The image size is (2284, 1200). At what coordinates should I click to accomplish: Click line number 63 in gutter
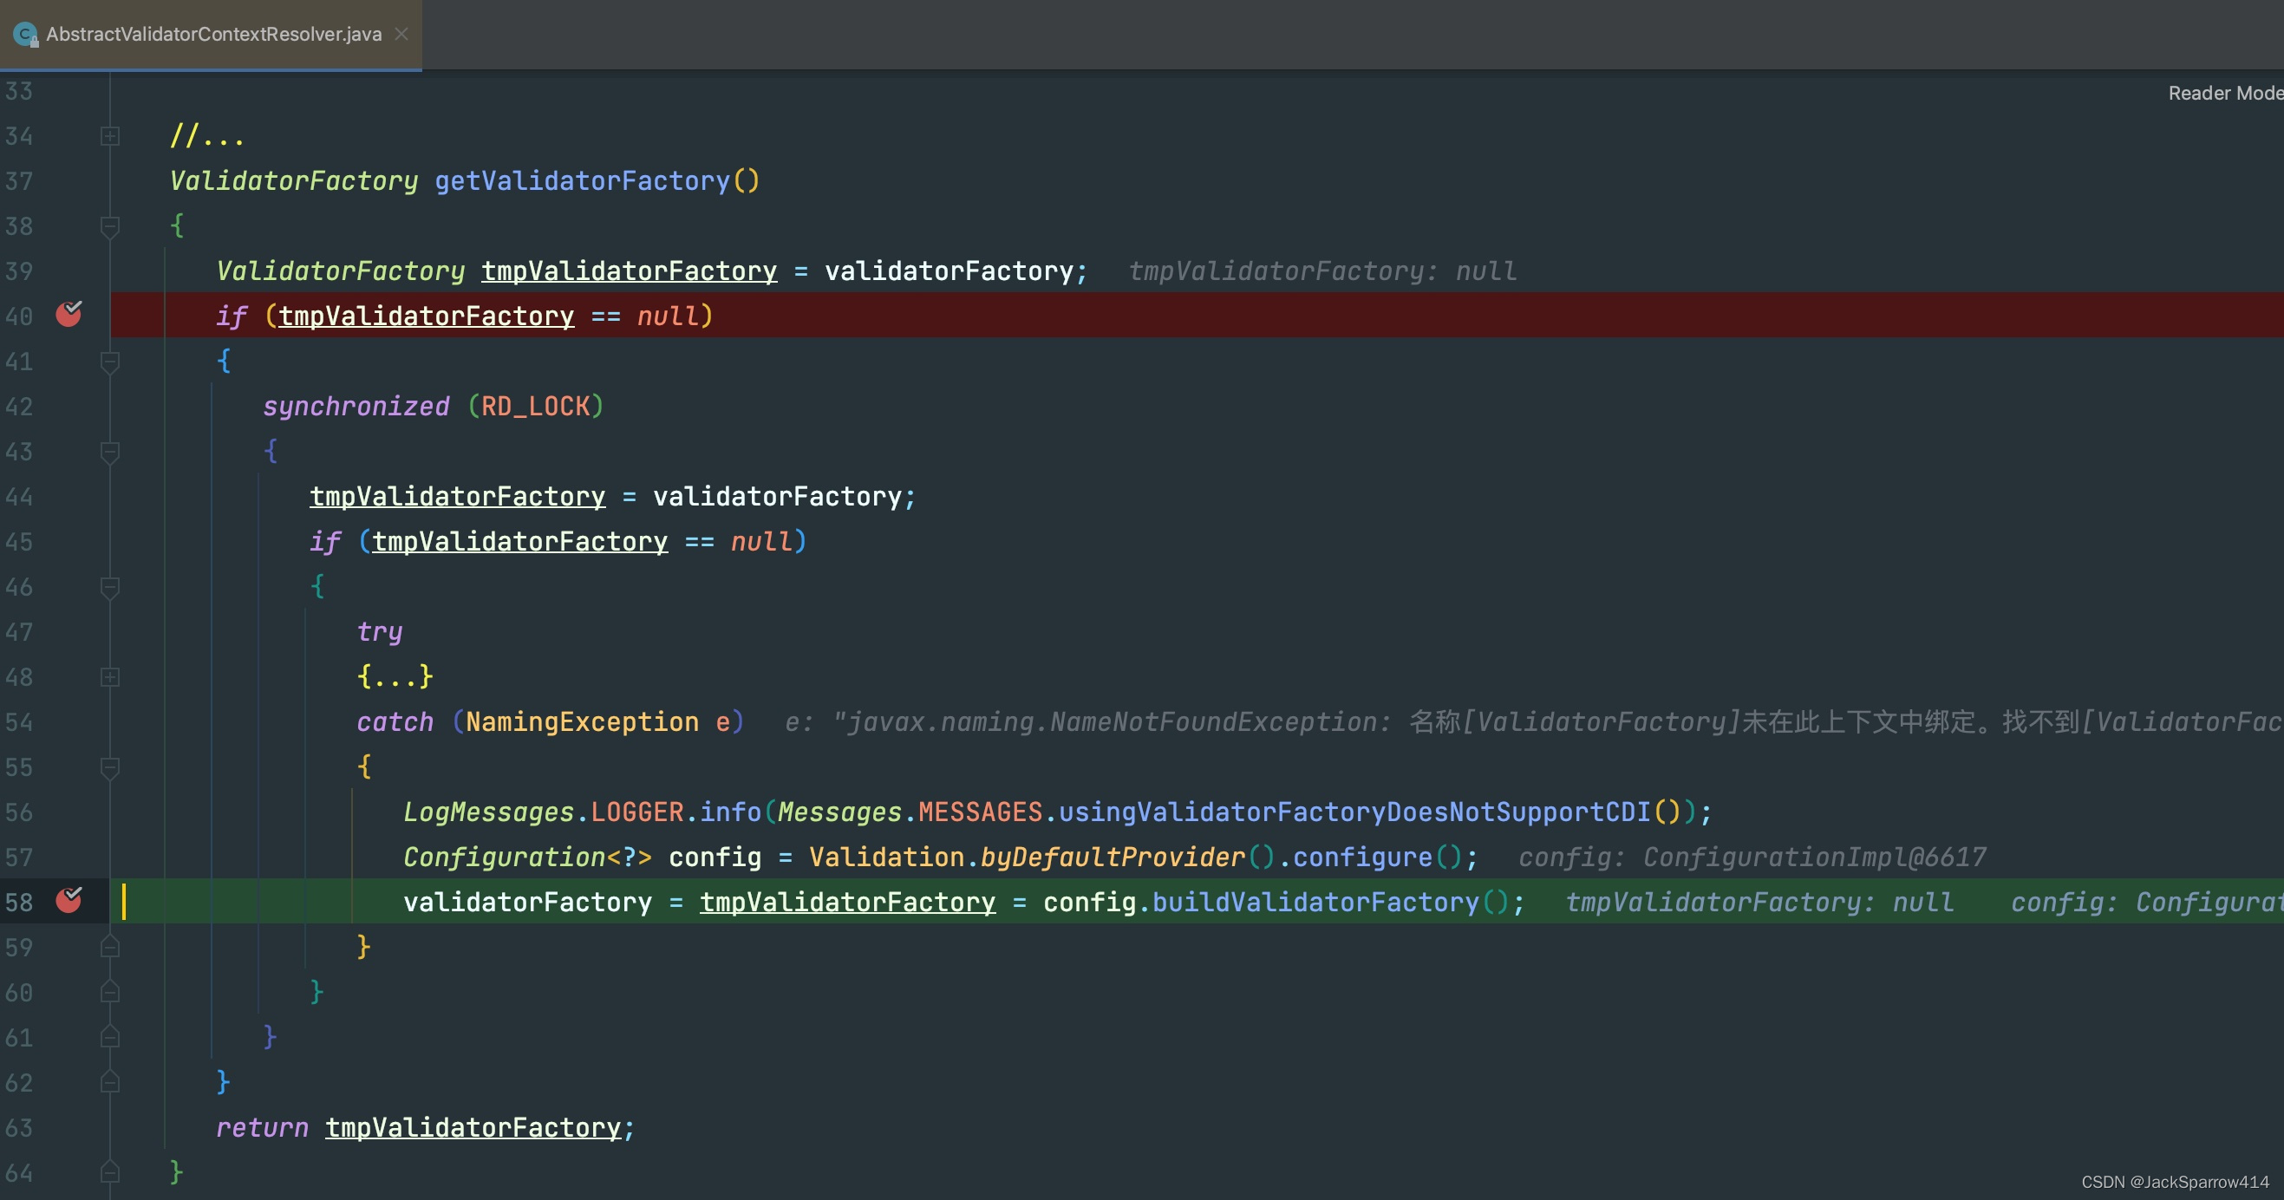coord(18,1127)
